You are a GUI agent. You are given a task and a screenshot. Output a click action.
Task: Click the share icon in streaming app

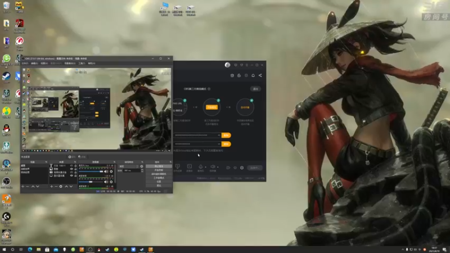pos(260,75)
